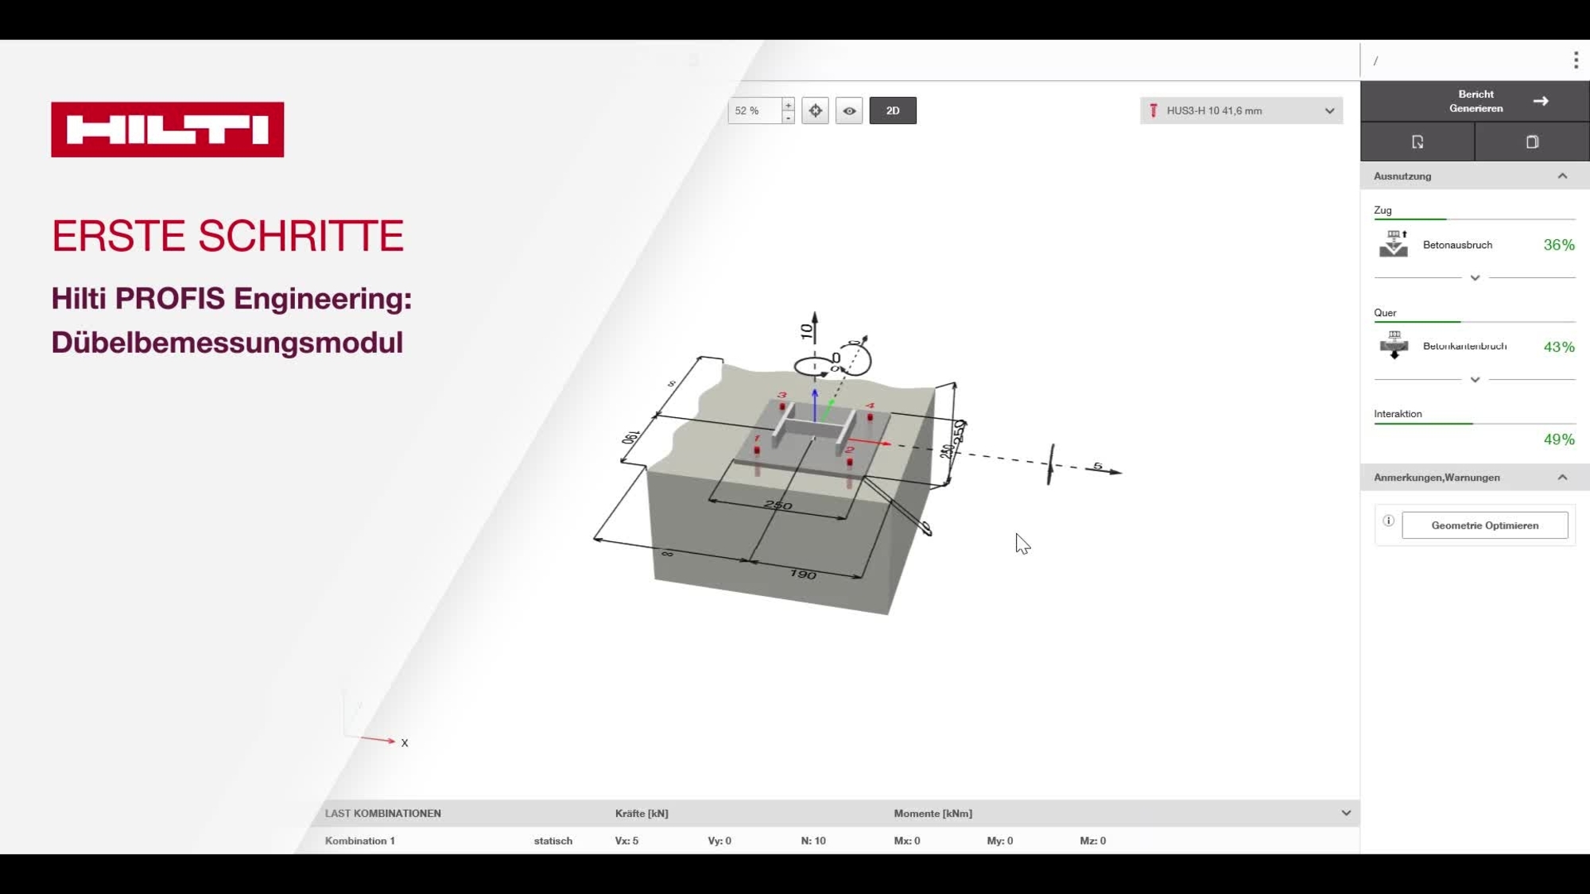Open the three-dot options menu
Viewport: 1590px width, 894px height.
tap(1575, 60)
